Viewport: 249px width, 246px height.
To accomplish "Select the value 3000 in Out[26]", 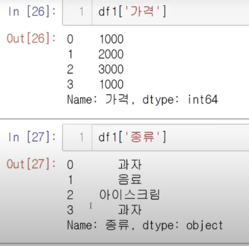I will pyautogui.click(x=111, y=69).
